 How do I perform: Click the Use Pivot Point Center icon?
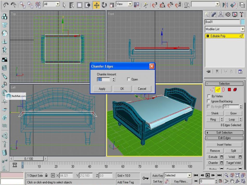pos(136,5)
